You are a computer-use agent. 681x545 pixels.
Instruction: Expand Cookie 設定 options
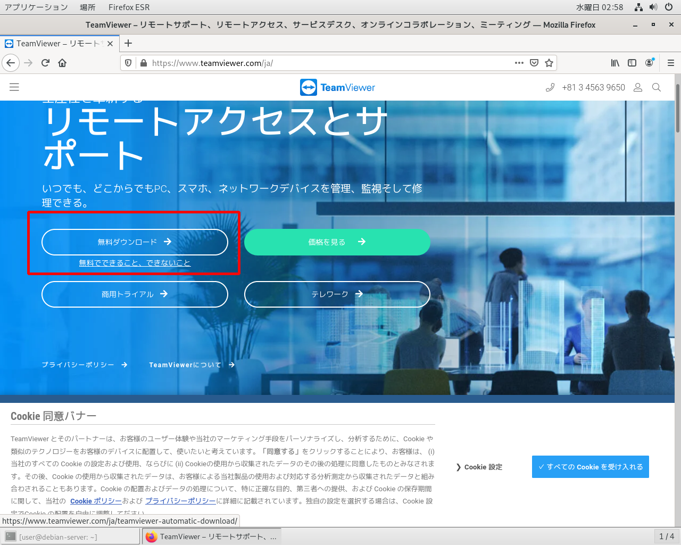point(479,467)
